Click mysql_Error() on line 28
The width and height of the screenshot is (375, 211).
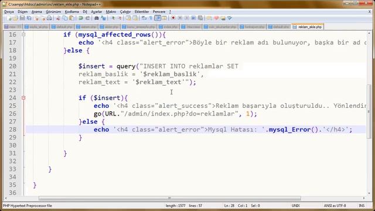tap(294, 130)
